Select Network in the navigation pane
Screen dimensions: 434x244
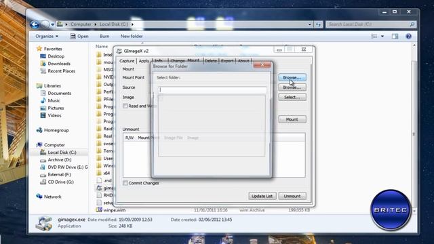(53, 197)
